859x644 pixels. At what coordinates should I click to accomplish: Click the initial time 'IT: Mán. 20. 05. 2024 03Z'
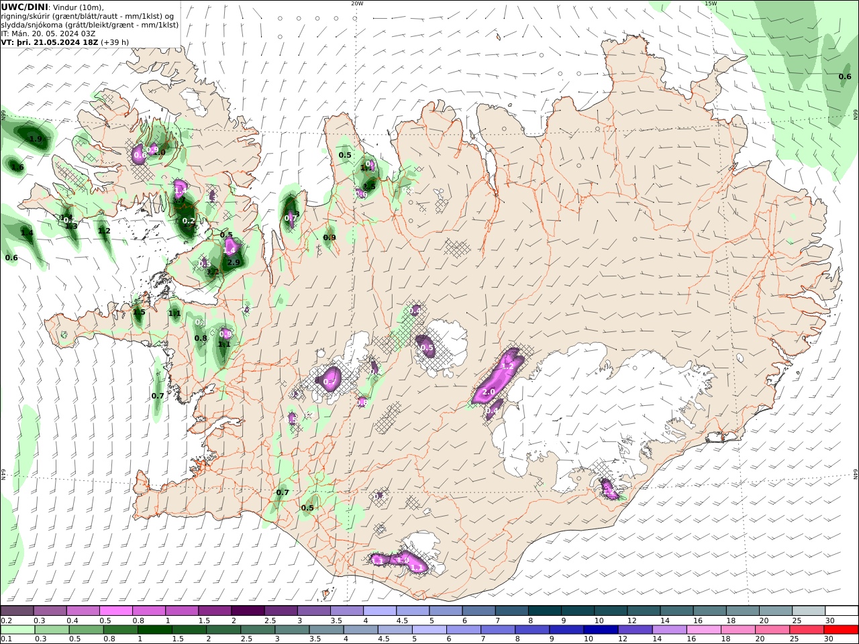click(x=48, y=34)
